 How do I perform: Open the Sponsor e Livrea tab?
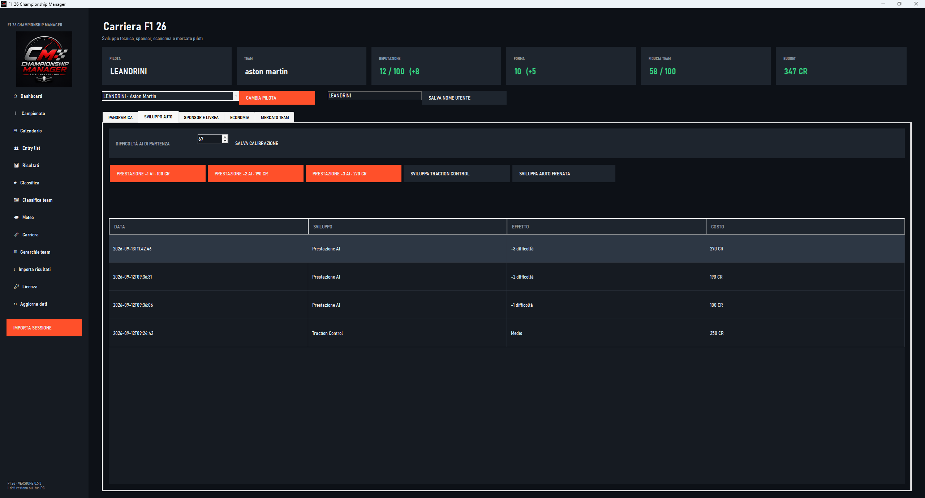tap(201, 117)
